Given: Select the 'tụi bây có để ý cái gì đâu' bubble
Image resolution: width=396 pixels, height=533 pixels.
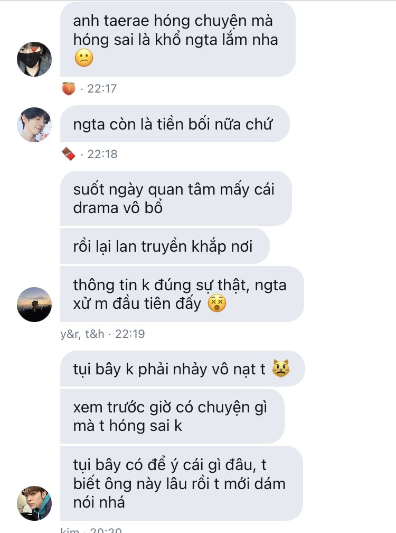Looking at the screenshot, I should [x=182, y=483].
